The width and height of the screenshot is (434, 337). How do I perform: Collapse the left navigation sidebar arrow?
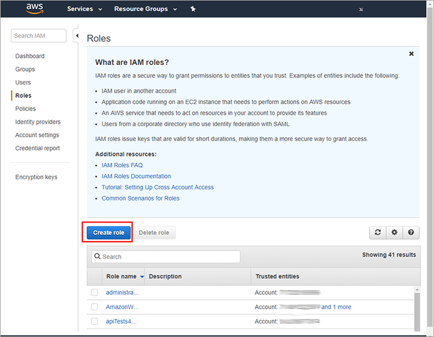[x=77, y=36]
